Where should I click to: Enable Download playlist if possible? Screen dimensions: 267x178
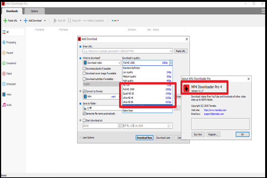click(84, 69)
